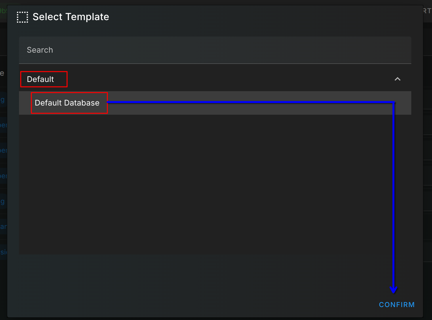
Task: Click the gray 'e' label at left edge
Action: click(2, 73)
